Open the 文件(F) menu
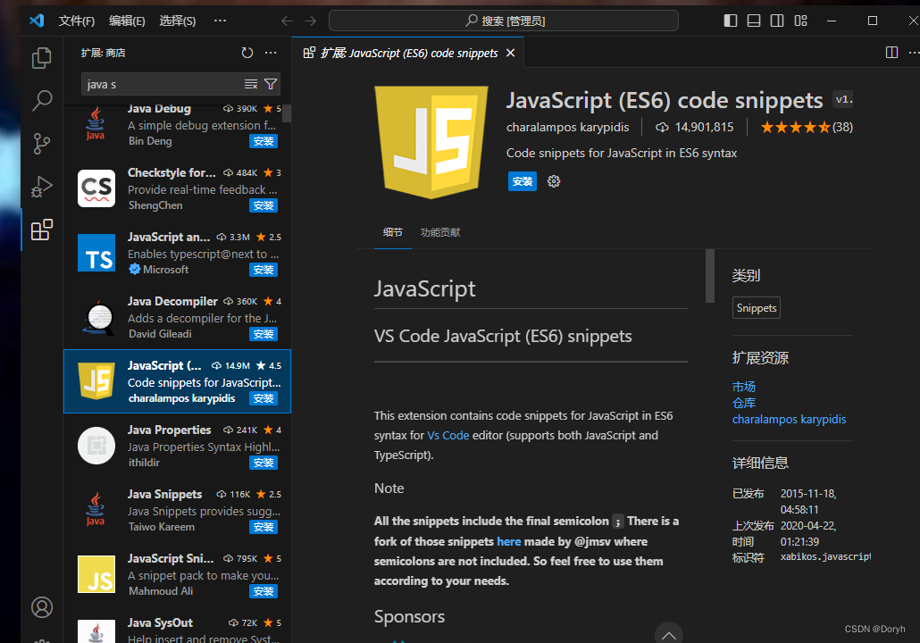The image size is (920, 643). click(x=76, y=21)
